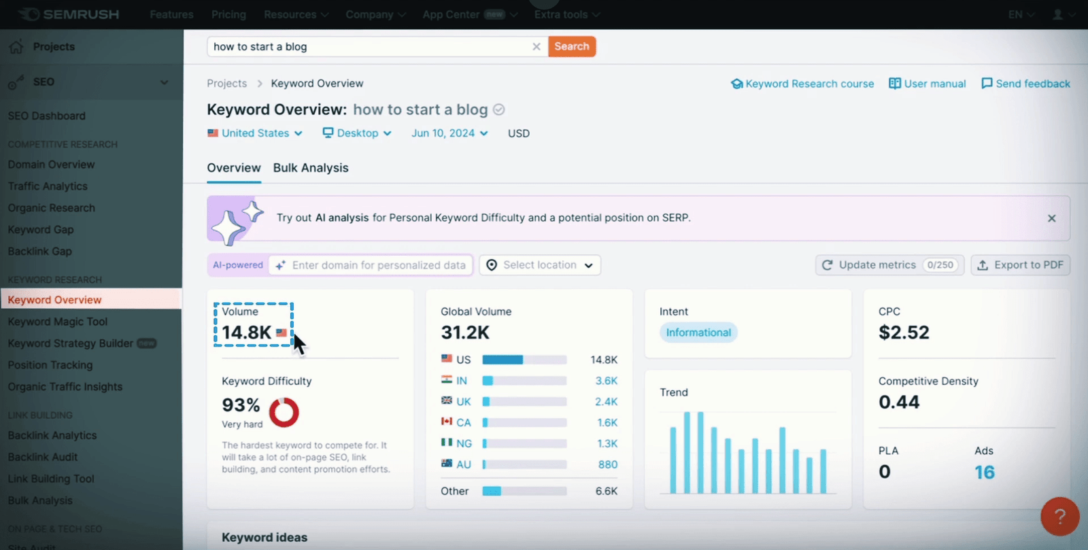The height and width of the screenshot is (550, 1088).
Task: Click the UK flag in Global Volume
Action: [447, 400]
